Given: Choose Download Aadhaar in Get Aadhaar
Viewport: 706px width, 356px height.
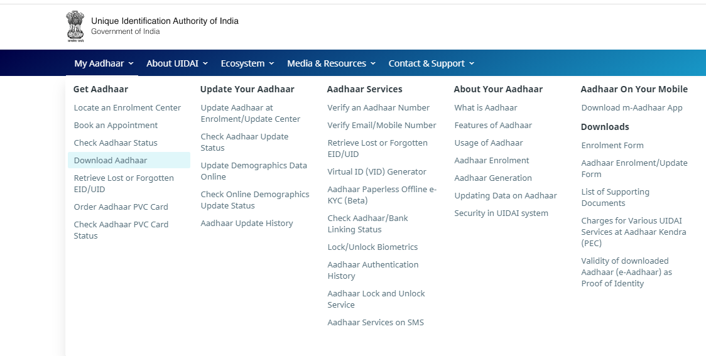Looking at the screenshot, I should 129,160.
